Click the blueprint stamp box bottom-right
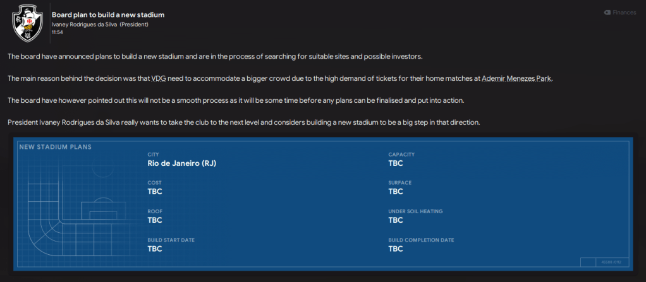Viewport: 646px width, 282px height. pyautogui.click(x=601, y=262)
